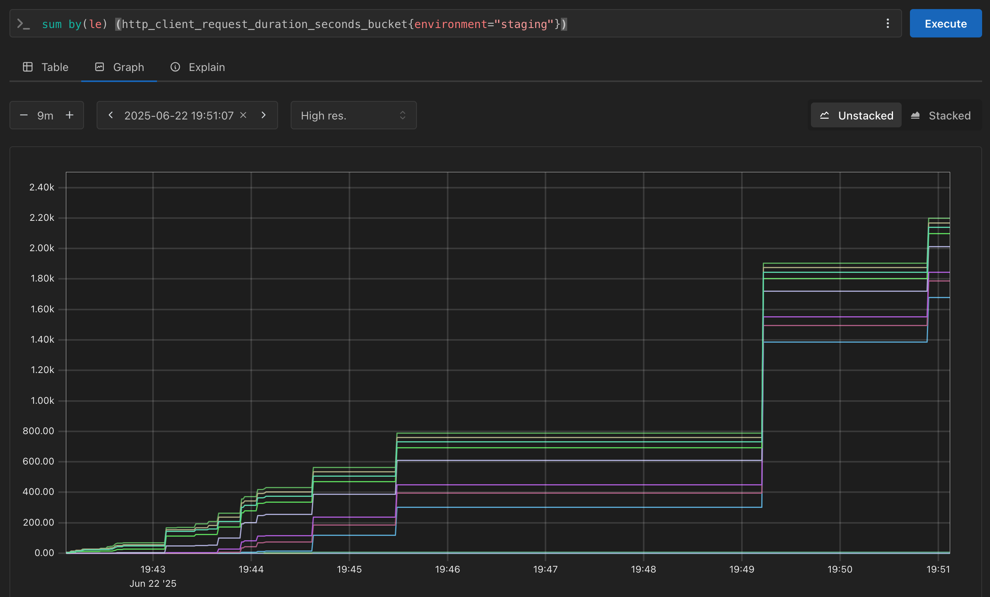The height and width of the screenshot is (597, 990).
Task: Clear the end time with X icon
Action: click(x=243, y=115)
